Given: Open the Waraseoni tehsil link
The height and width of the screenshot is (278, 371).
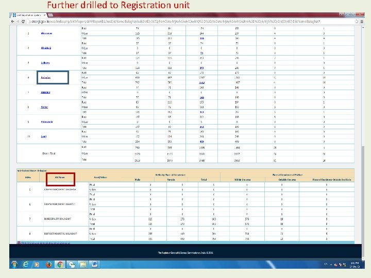Looking at the screenshot, I should [x=46, y=33].
